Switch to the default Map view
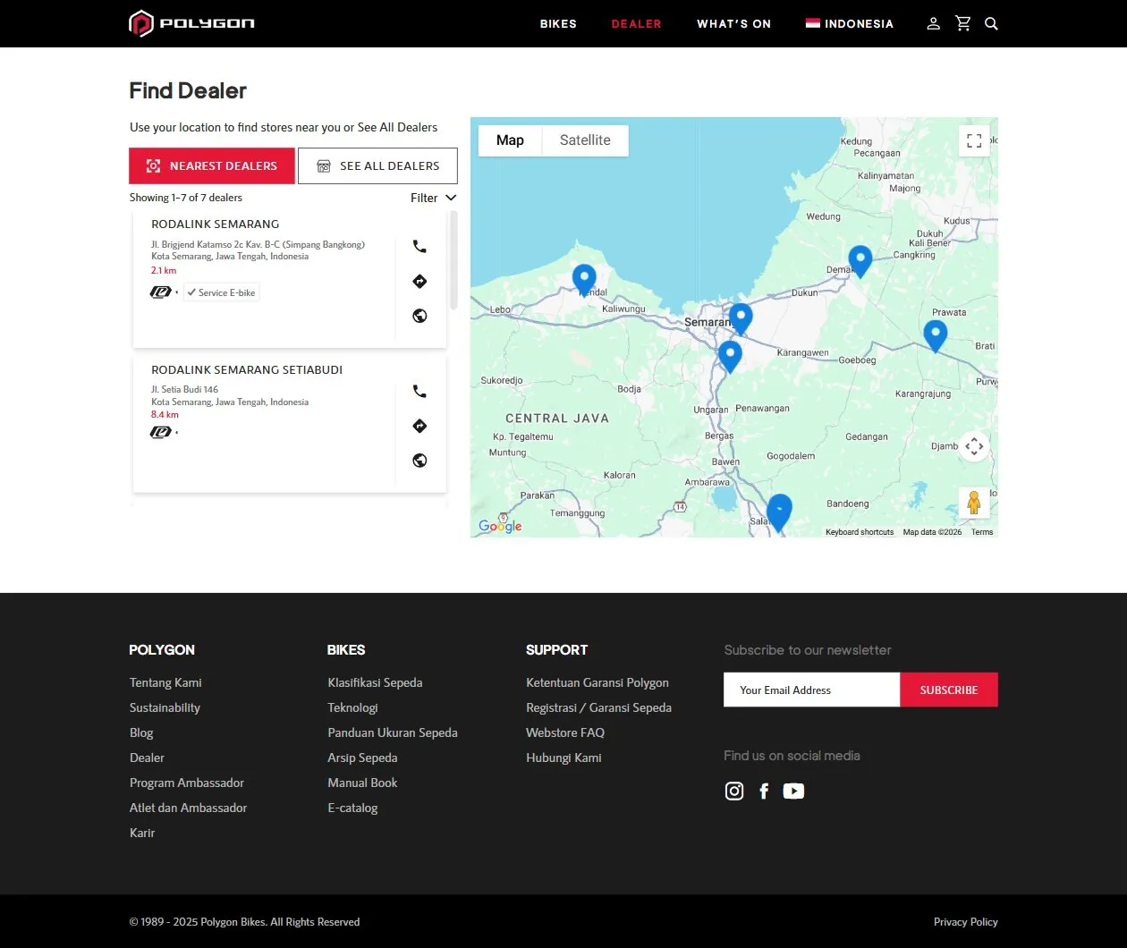Viewport: 1127px width, 948px height. click(510, 140)
